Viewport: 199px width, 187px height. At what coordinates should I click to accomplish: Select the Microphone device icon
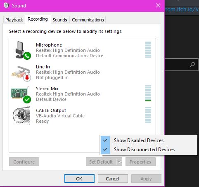pyautogui.click(x=22, y=50)
